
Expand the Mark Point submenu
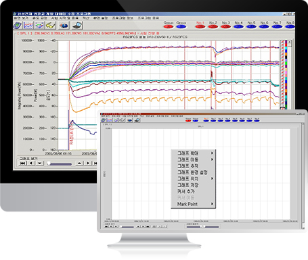(x=193, y=204)
